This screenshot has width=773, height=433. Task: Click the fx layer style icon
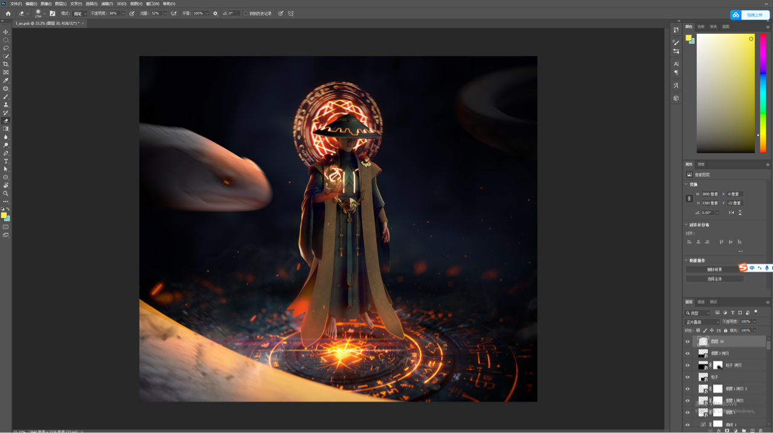[719, 430]
